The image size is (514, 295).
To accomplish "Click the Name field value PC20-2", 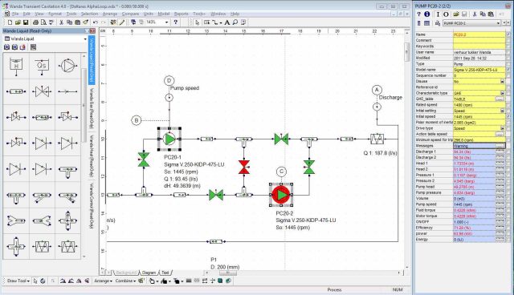I will tap(479, 34).
